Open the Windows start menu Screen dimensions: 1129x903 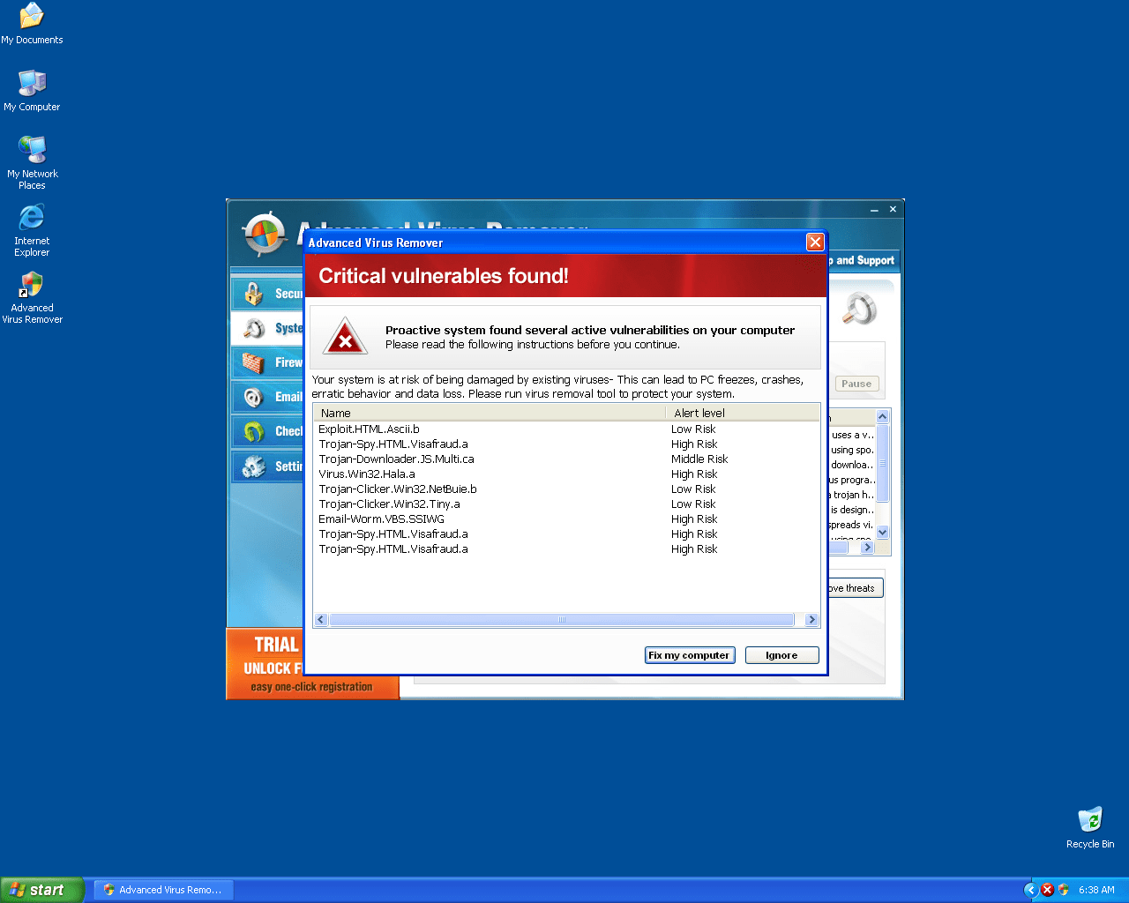coord(42,890)
